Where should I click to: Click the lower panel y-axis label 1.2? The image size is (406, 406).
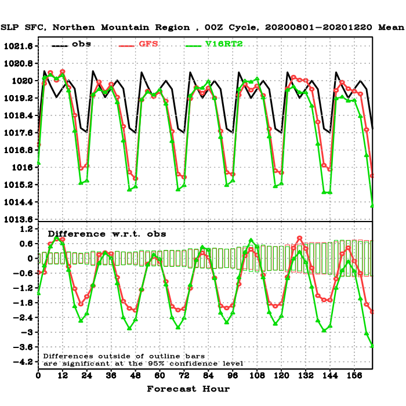[26, 229]
